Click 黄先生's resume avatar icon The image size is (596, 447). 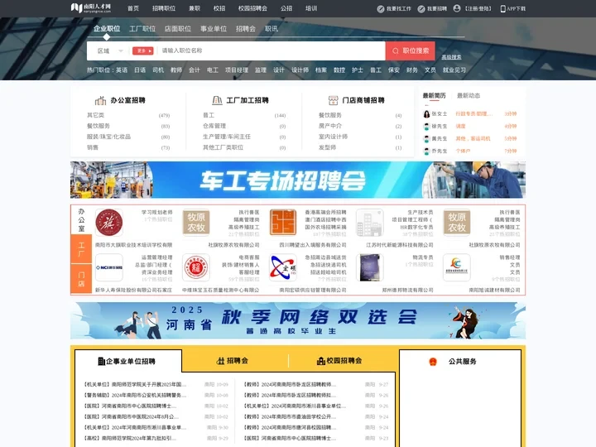coord(426,139)
